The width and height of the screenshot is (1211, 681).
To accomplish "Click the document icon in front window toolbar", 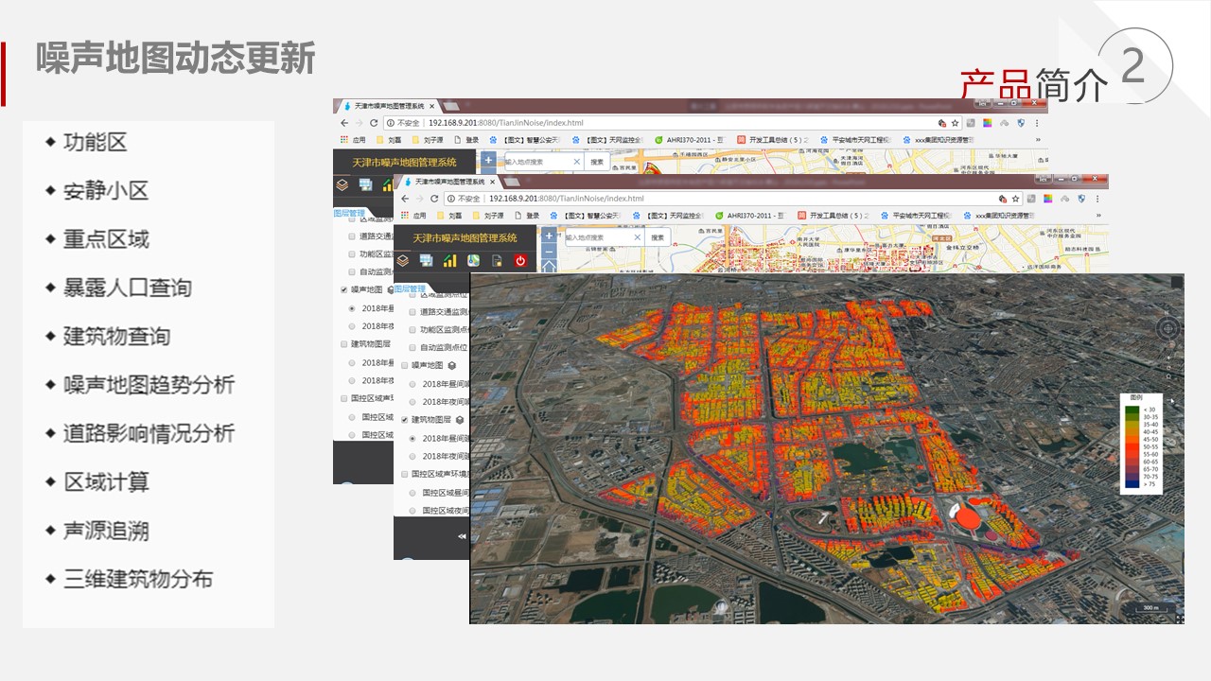I will click(497, 261).
